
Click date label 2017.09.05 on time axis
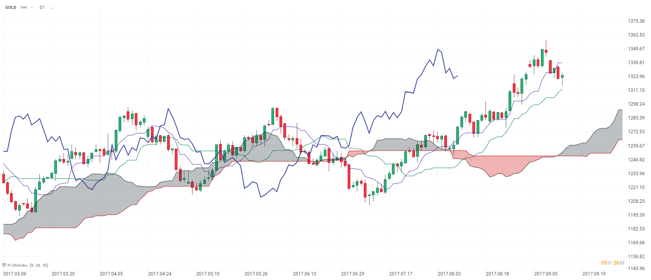coord(546,274)
